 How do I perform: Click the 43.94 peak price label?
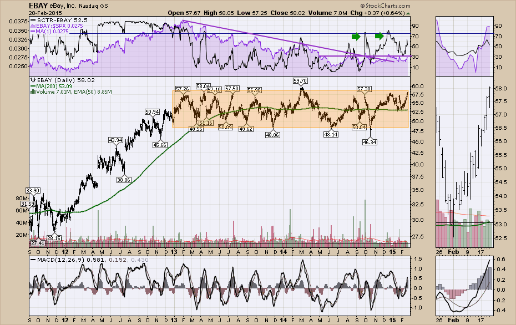click(x=116, y=140)
